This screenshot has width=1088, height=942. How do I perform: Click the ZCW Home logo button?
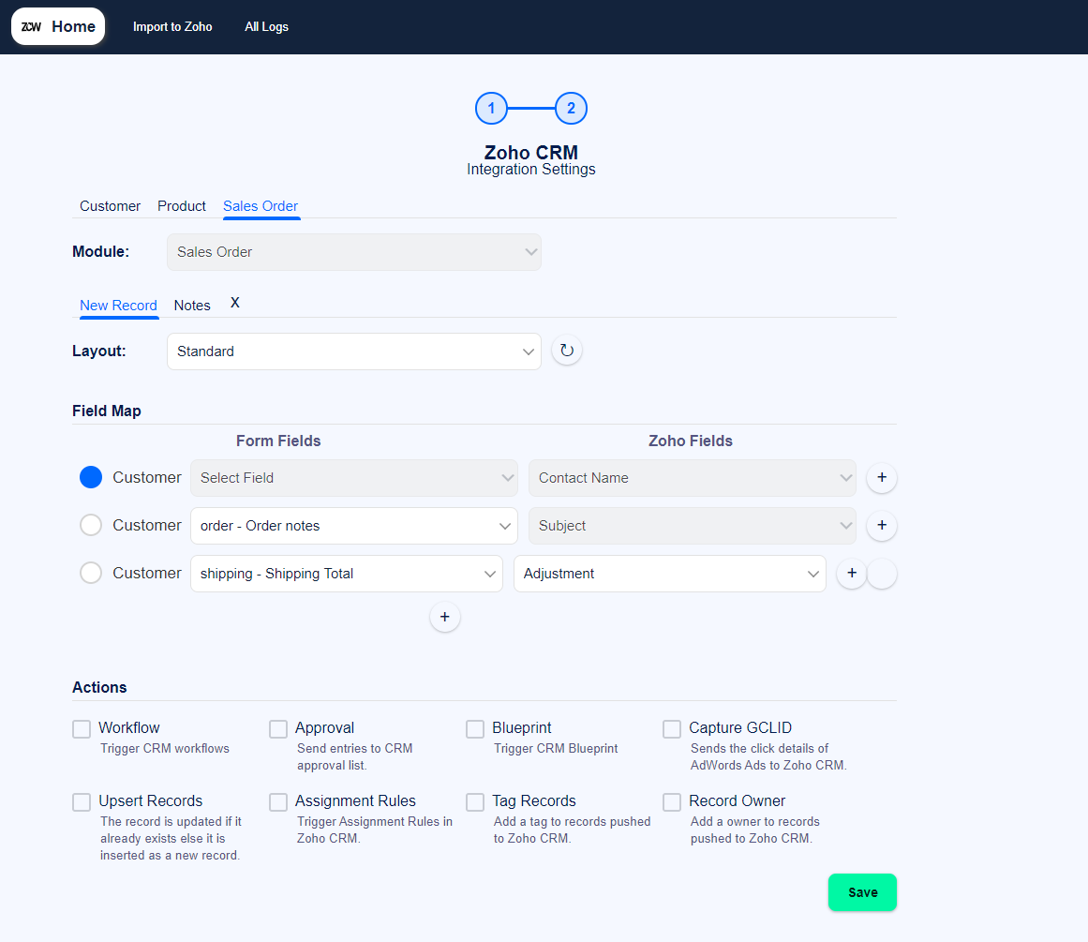click(x=58, y=26)
